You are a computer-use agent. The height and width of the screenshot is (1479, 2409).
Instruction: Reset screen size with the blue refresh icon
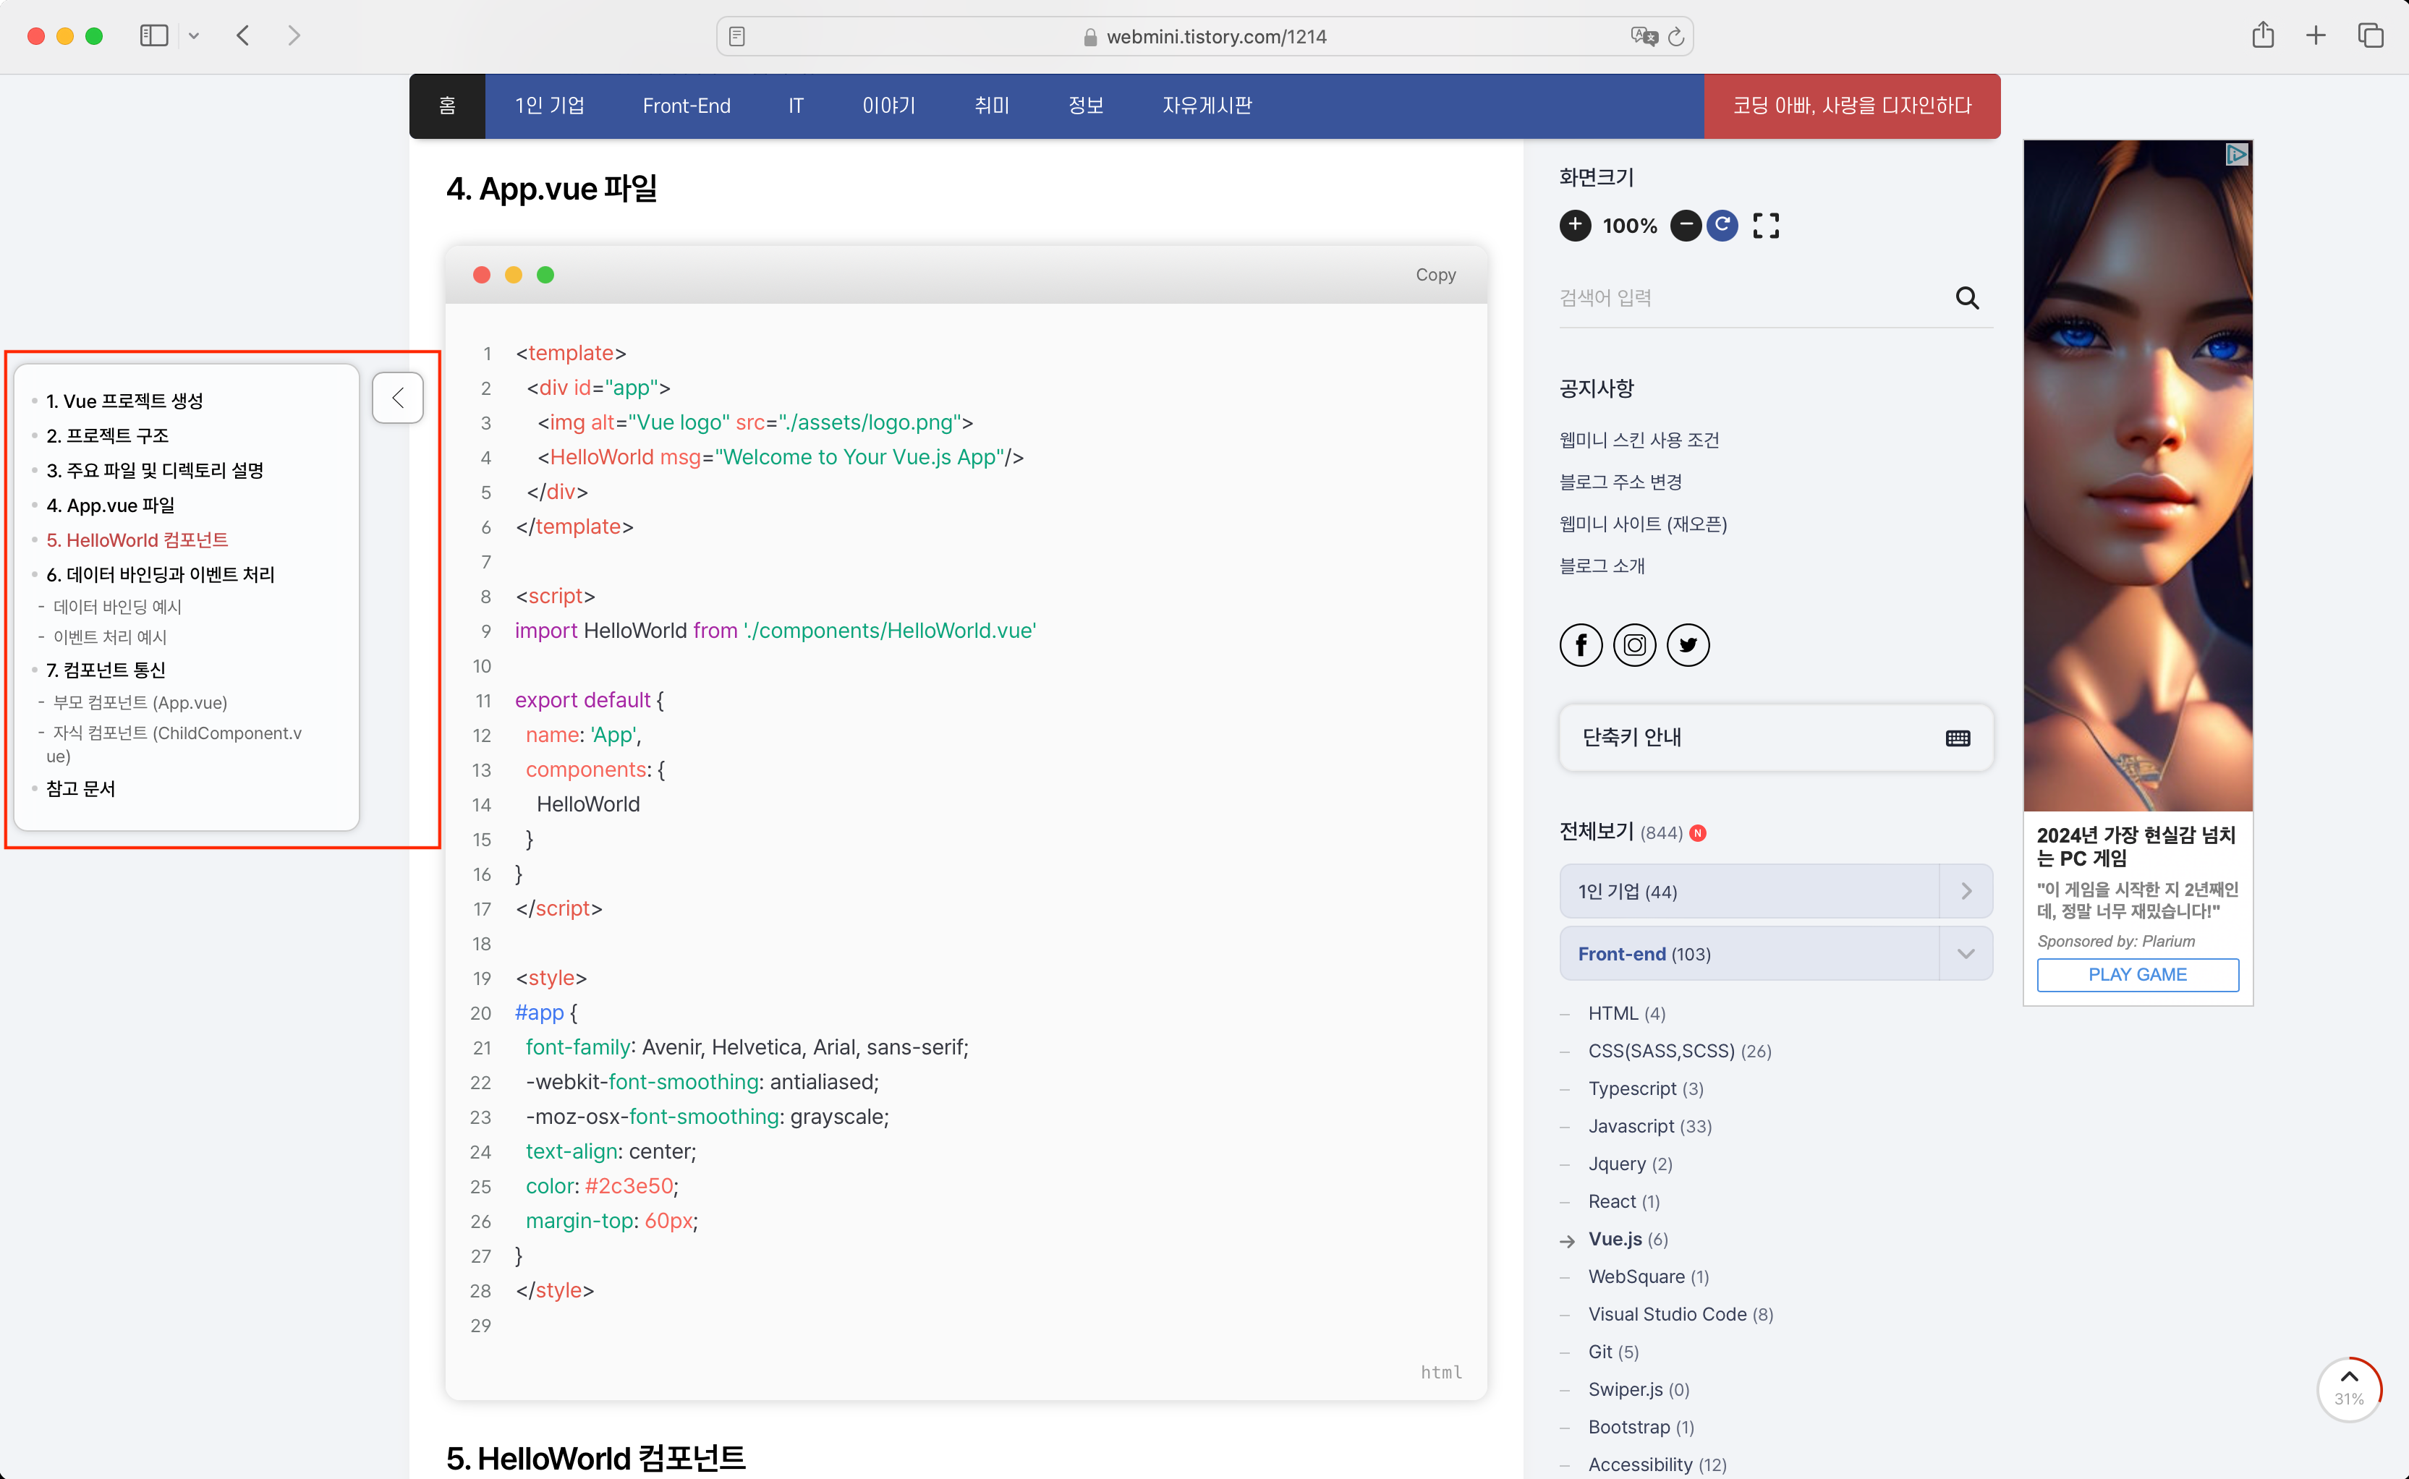pos(1722,226)
